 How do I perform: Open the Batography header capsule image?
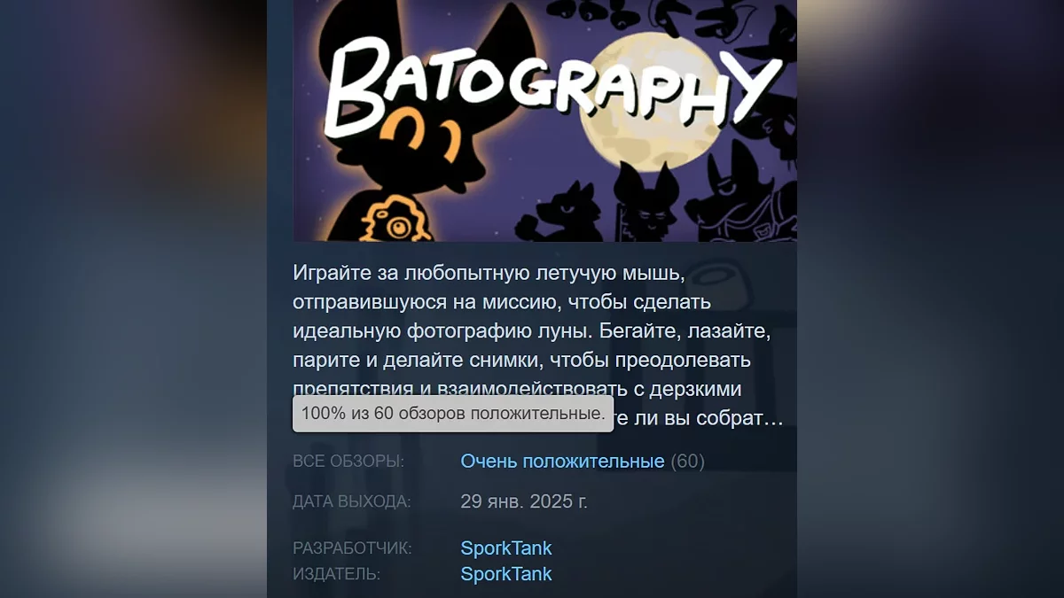coord(545,120)
